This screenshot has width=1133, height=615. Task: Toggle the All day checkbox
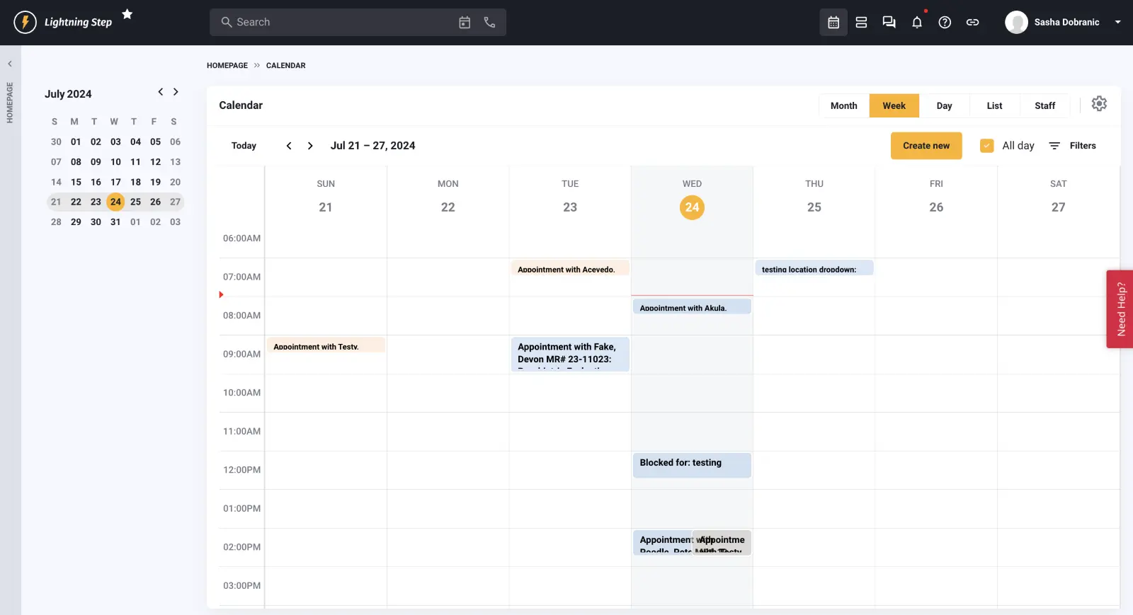coord(986,146)
